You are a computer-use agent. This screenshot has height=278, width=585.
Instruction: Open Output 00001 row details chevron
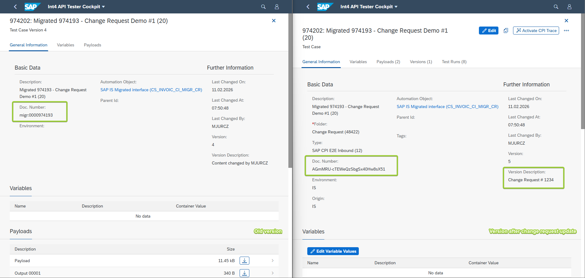click(273, 273)
